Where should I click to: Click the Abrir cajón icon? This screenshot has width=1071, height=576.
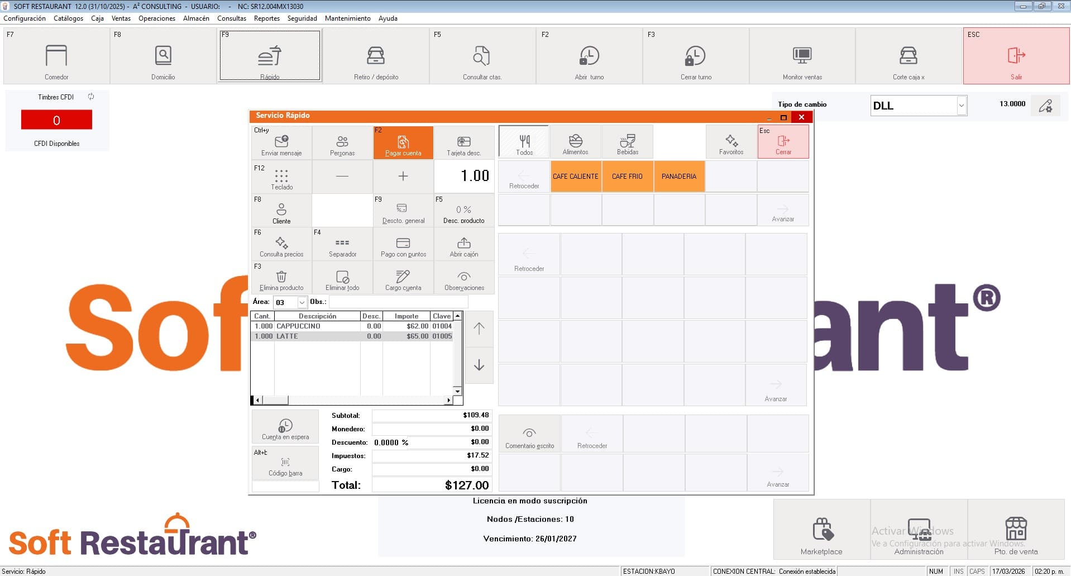[x=463, y=244]
